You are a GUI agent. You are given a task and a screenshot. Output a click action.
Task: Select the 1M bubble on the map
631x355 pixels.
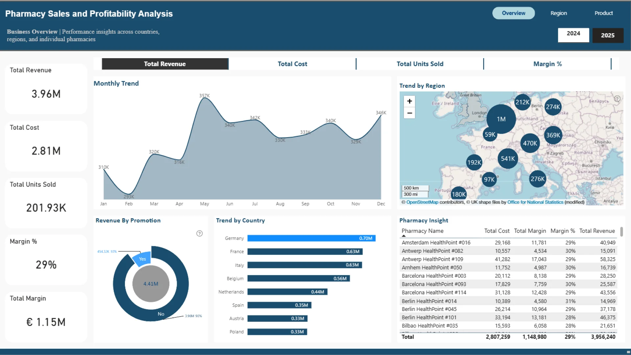(x=501, y=119)
